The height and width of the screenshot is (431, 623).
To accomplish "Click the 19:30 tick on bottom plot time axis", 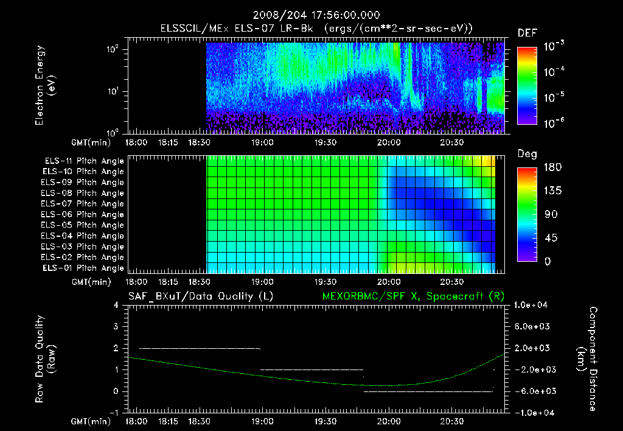I will 325,421.
